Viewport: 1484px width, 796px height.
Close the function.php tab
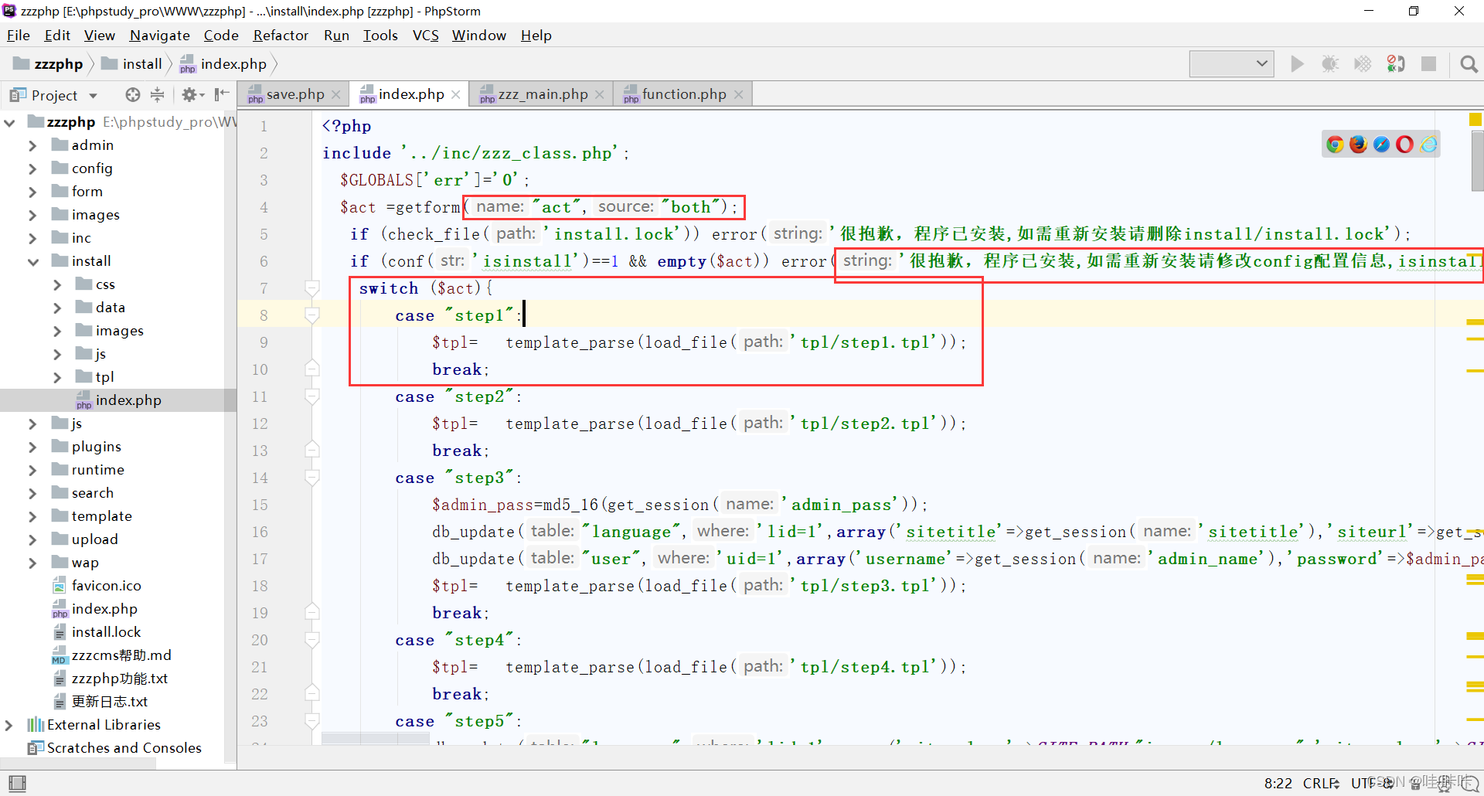pyautogui.click(x=738, y=94)
